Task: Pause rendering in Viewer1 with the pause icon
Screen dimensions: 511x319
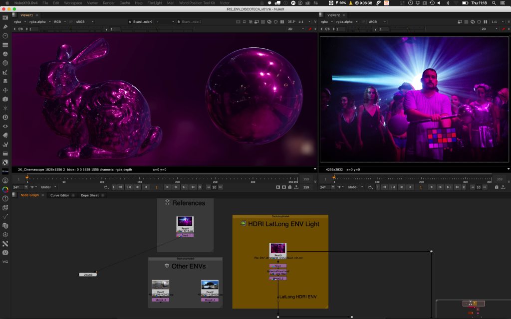Action: (282, 22)
